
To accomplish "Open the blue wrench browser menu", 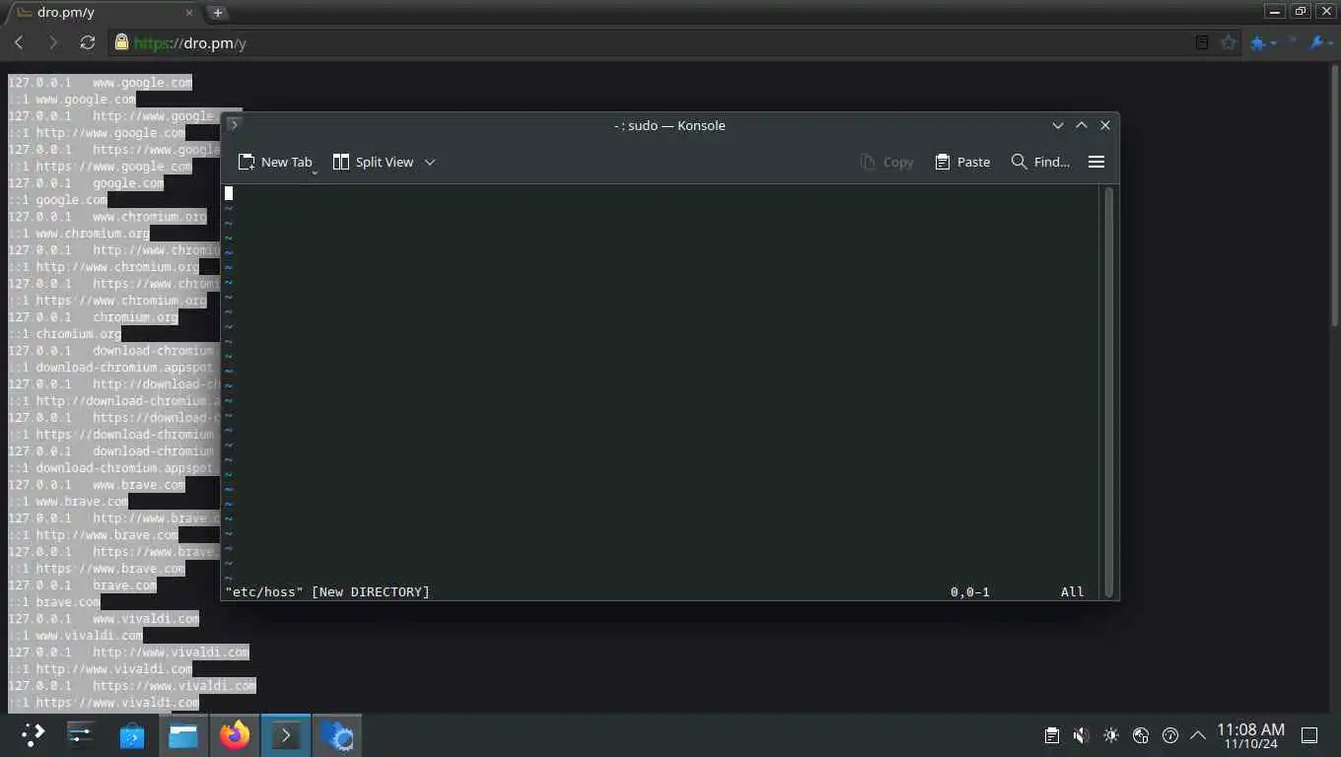I will (x=1320, y=42).
